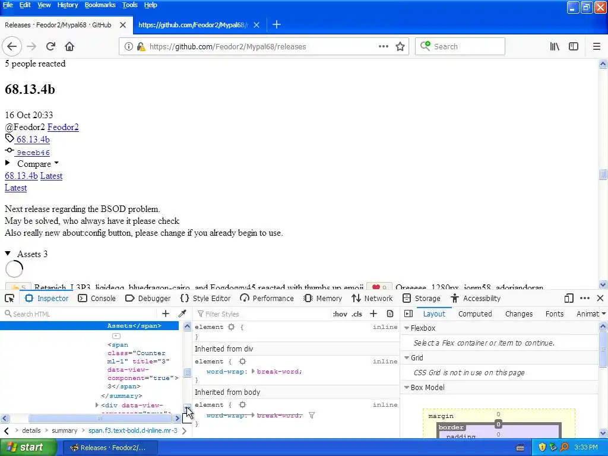The image size is (608, 456).
Task: Expand the div data-view-component node
Action: [x=97, y=405]
